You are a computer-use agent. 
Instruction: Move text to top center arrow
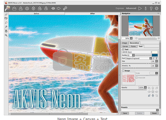point(153,88)
